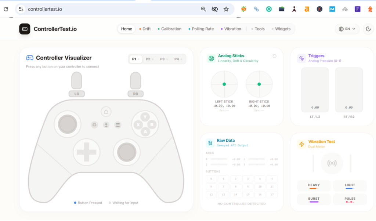Click the left stick position dot
376x221 pixels.
[224, 84]
